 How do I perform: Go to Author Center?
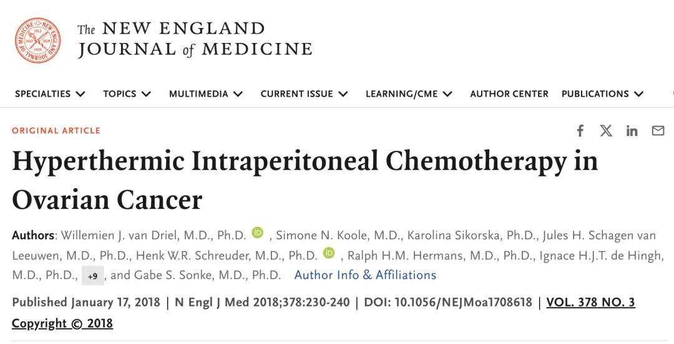509,93
